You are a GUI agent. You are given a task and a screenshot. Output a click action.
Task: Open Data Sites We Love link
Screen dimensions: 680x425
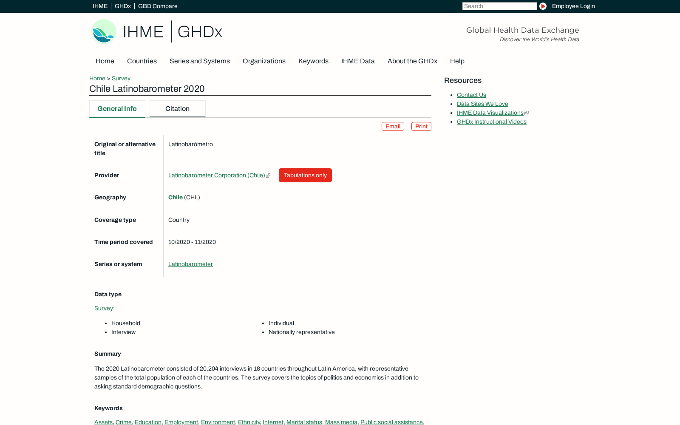click(482, 104)
